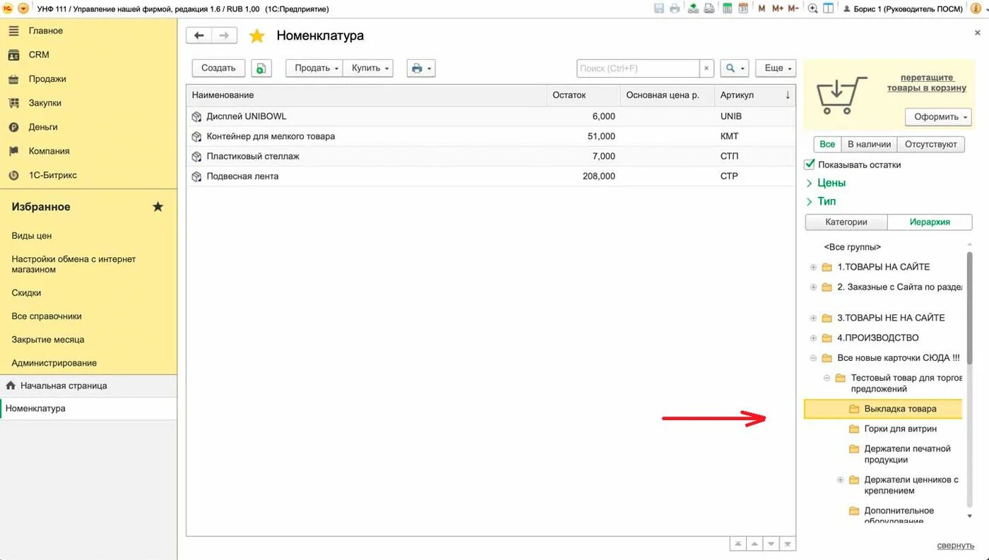Open the CRM section

(39, 55)
